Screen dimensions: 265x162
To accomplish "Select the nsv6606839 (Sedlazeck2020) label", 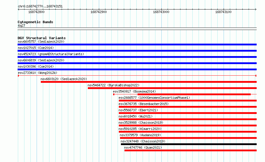I will (41, 60).
